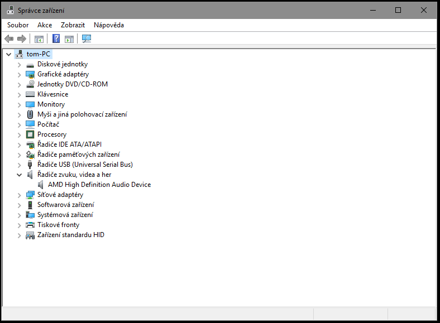Go forward with the right arrow toolbar icon

point(22,38)
